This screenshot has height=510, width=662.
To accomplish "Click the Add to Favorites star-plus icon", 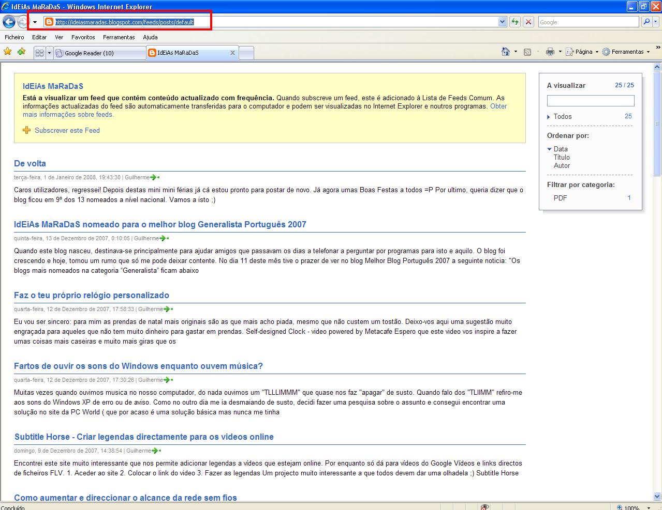I will tap(21, 52).
